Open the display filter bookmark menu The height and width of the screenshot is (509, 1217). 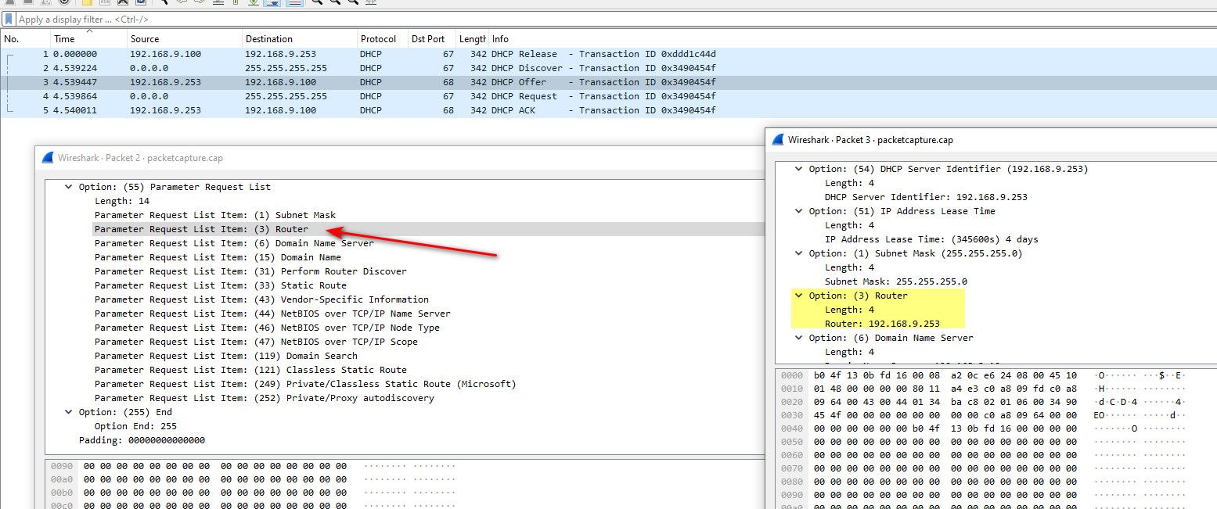[x=9, y=19]
